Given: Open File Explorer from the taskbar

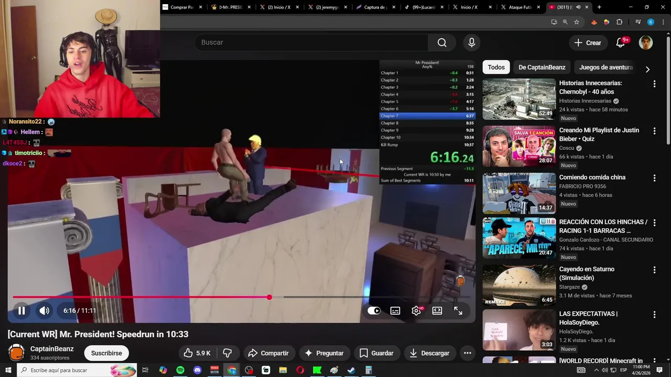Looking at the screenshot, I should point(283,370).
